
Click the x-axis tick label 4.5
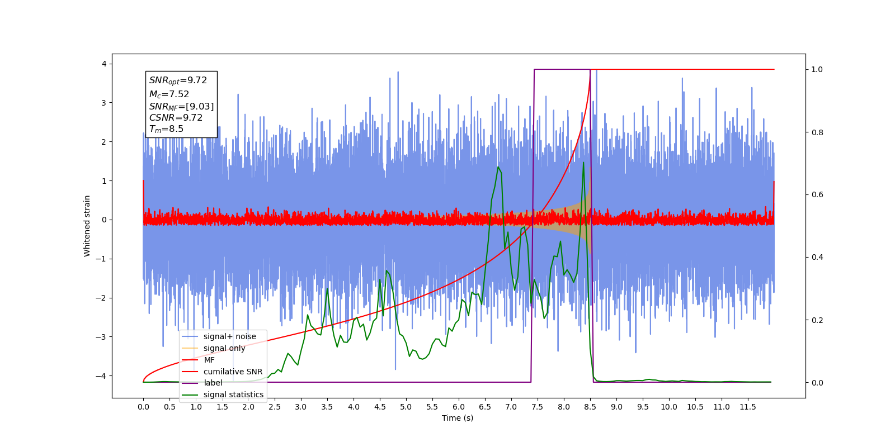pos(379,407)
